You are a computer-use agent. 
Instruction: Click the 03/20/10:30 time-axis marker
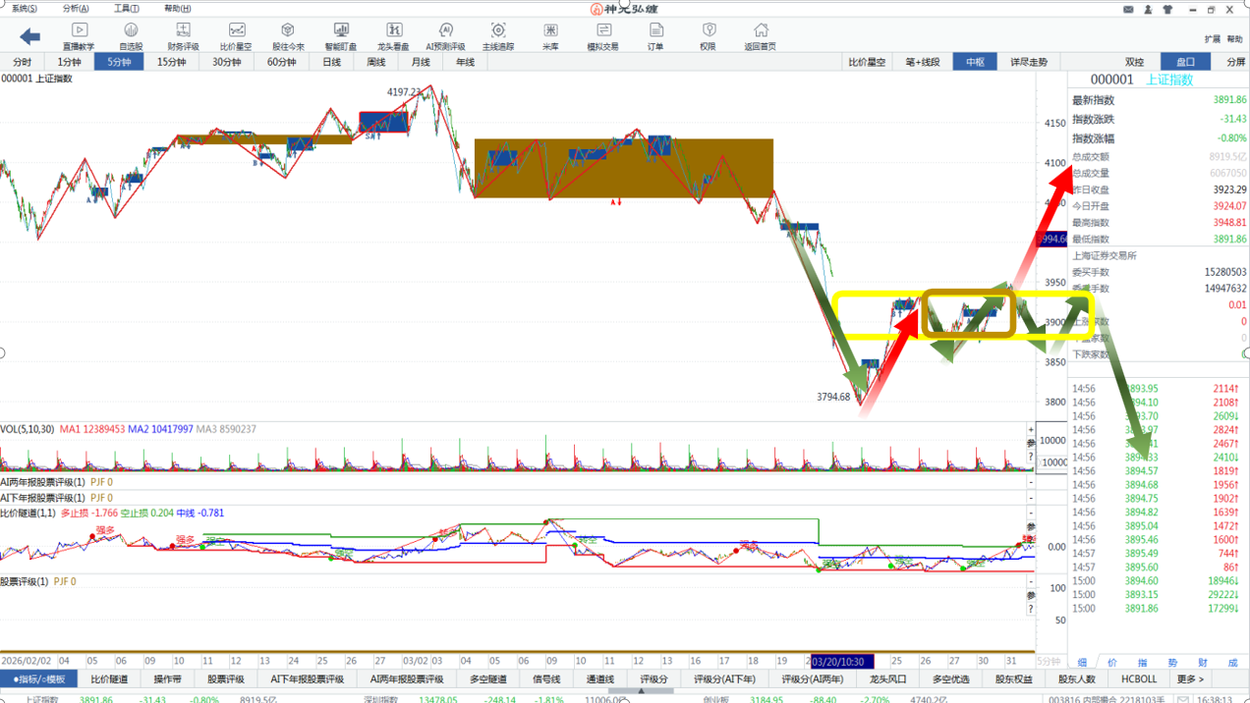(x=838, y=662)
